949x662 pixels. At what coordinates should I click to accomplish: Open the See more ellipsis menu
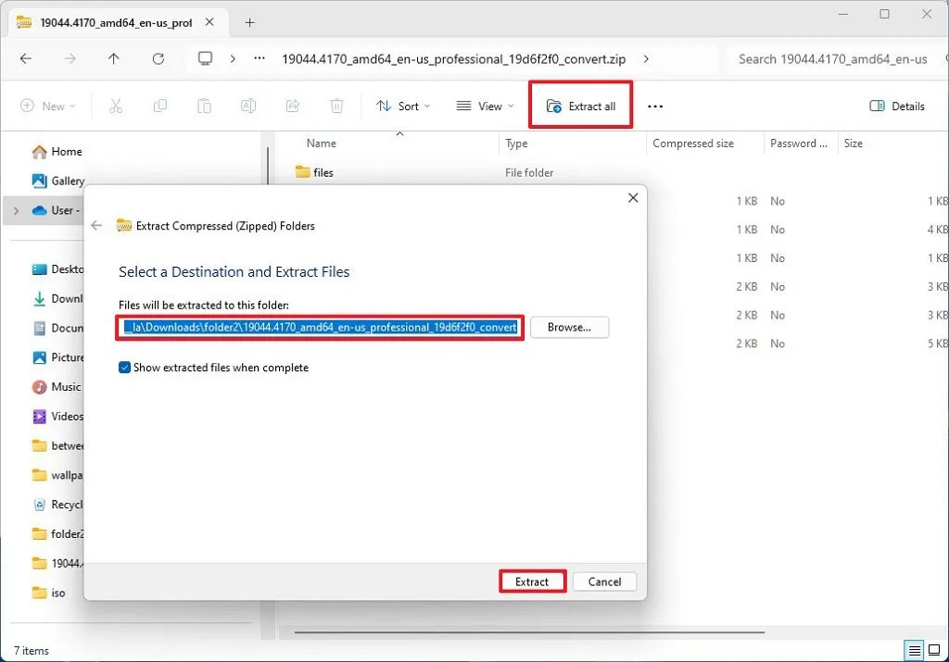pyautogui.click(x=654, y=106)
